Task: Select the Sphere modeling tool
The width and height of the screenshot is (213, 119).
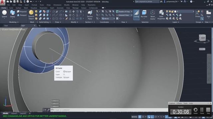Action: [x=4, y=14]
